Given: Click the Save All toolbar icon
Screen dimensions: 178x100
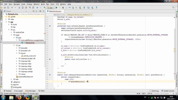Looking at the screenshot, I should [5, 7].
